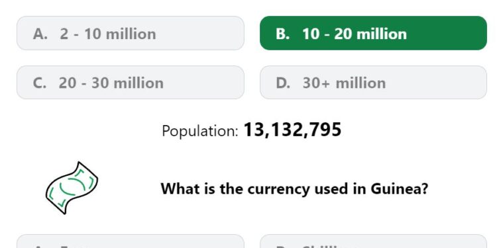This screenshot has height=248, width=497.
Task: Pick answer D. 30+ million
Action: click(x=373, y=83)
